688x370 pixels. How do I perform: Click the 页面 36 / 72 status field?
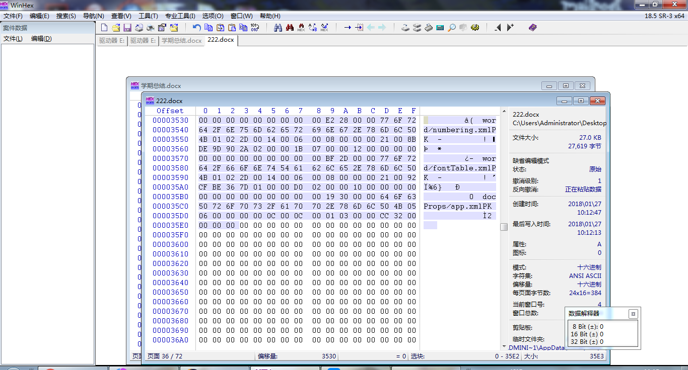click(x=199, y=356)
